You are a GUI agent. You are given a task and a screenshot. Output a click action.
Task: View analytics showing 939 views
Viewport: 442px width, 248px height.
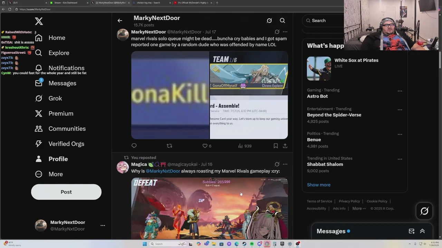click(245, 146)
